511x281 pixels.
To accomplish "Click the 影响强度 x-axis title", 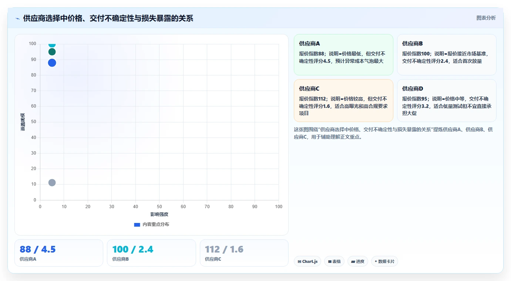I will pos(159,214).
